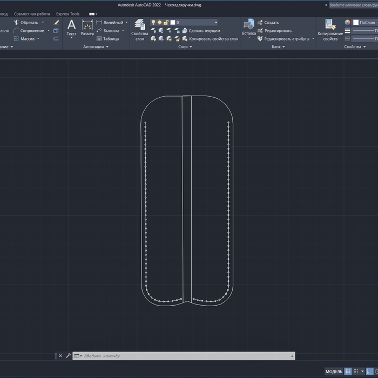Image resolution: width=378 pixels, height=378 pixels.
Task: Click the Trim (Обрезать) scissors icon
Action: (x=17, y=23)
